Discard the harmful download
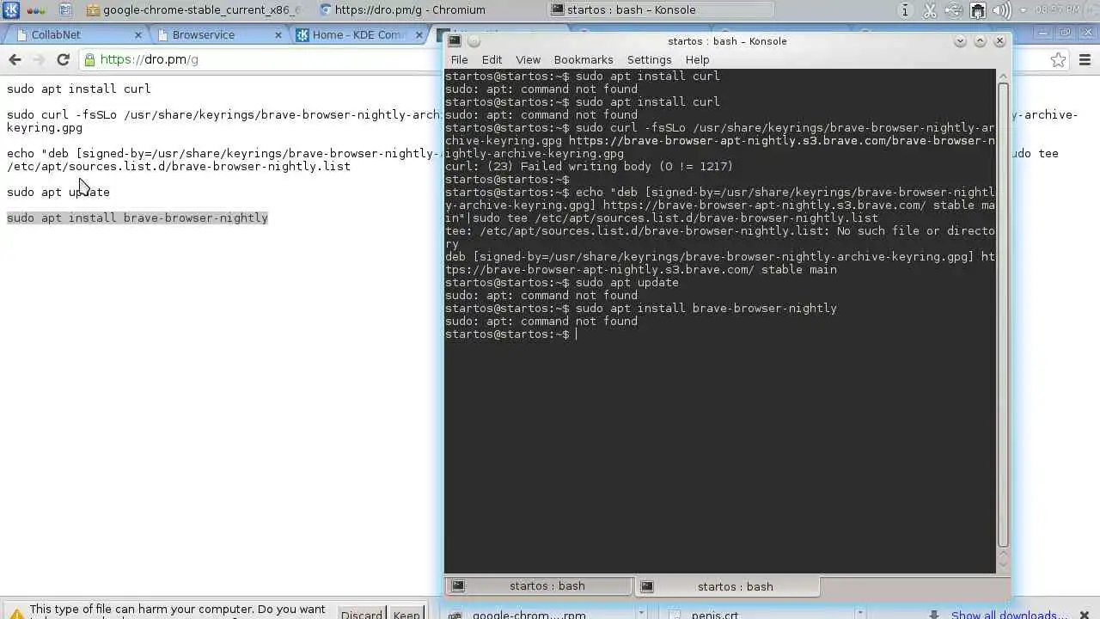This screenshot has width=1100, height=619. click(x=361, y=614)
